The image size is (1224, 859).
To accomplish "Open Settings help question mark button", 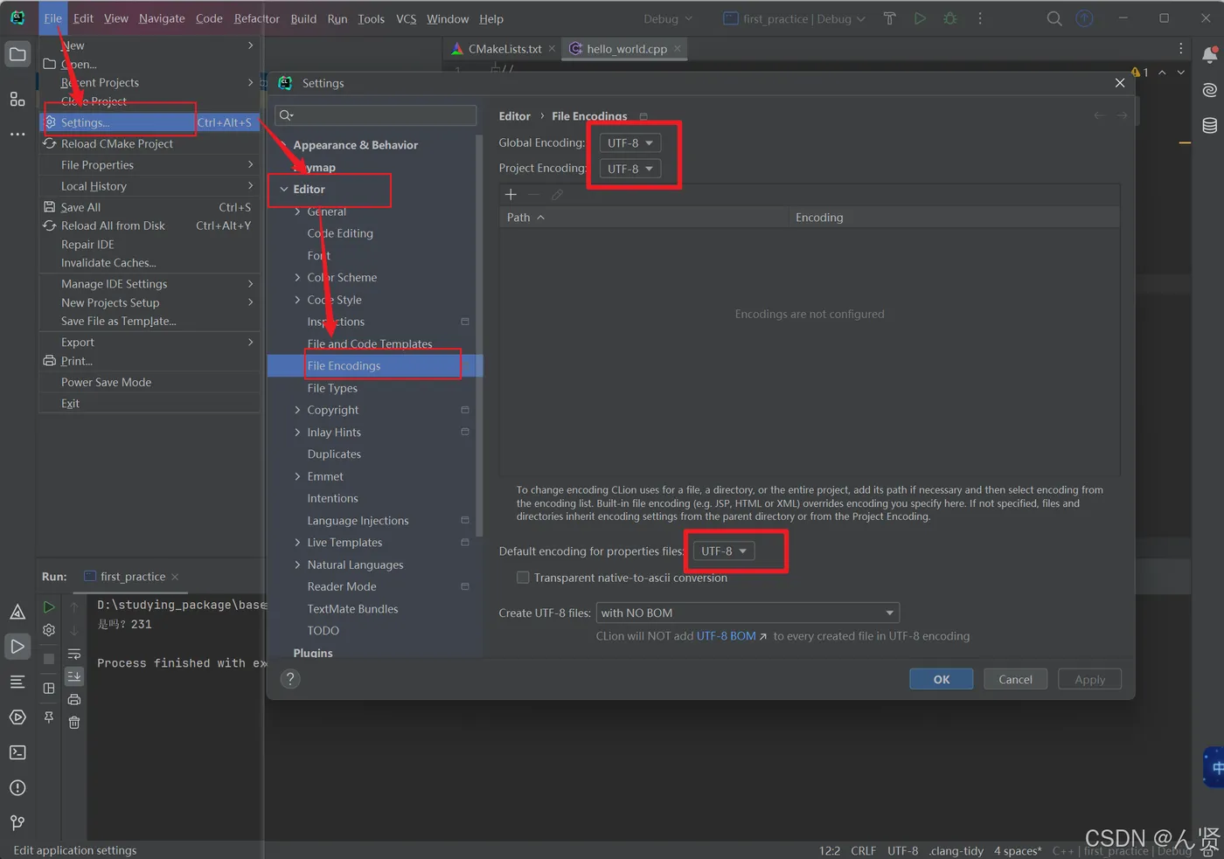I will pos(291,679).
